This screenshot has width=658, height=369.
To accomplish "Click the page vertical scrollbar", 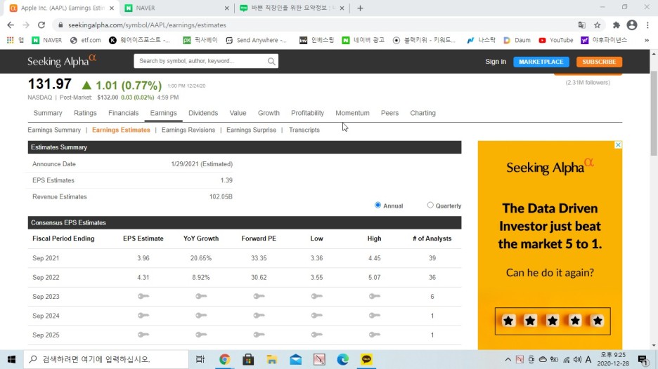I will [x=654, y=113].
